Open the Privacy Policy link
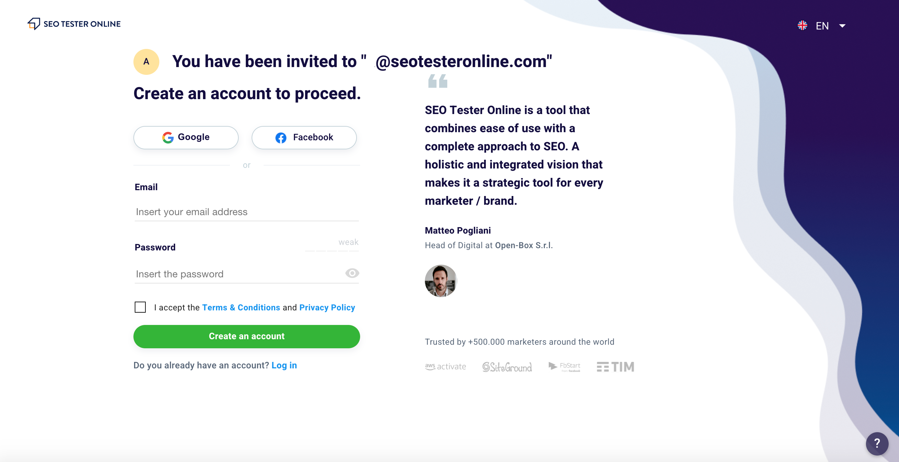This screenshot has width=899, height=462. [x=327, y=307]
